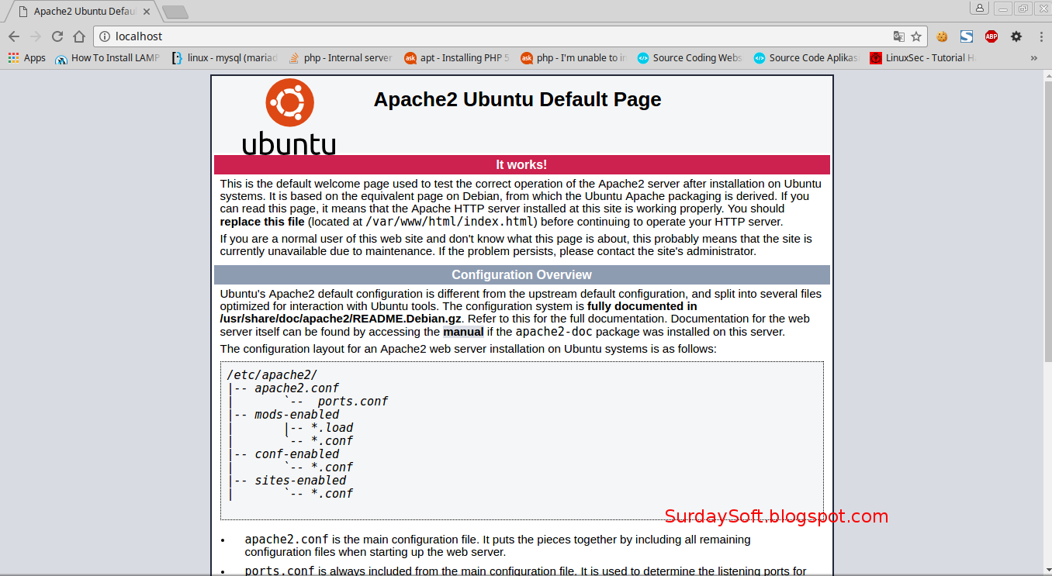The height and width of the screenshot is (576, 1052).
Task: Click the It works! banner
Action: [x=521, y=164]
